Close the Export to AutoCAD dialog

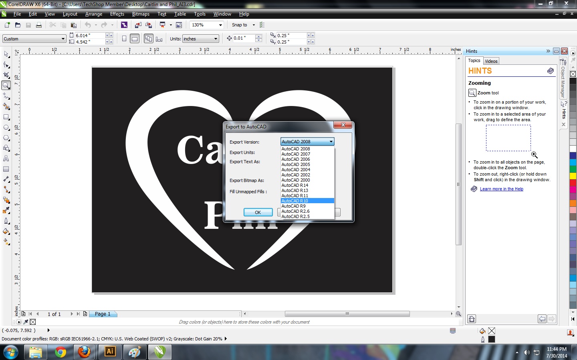coord(343,125)
